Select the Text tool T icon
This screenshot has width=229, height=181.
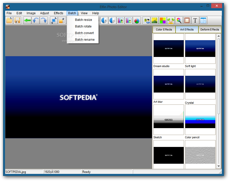195,20
